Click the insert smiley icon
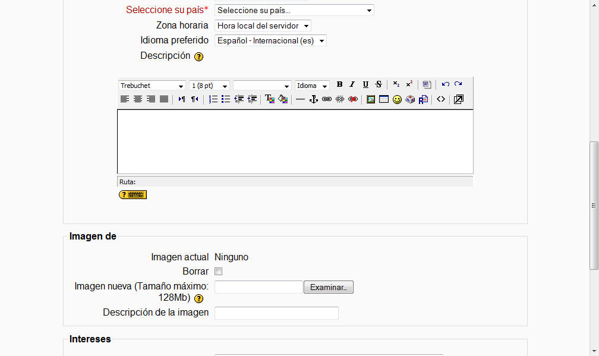The width and height of the screenshot is (599, 356). pyautogui.click(x=397, y=99)
